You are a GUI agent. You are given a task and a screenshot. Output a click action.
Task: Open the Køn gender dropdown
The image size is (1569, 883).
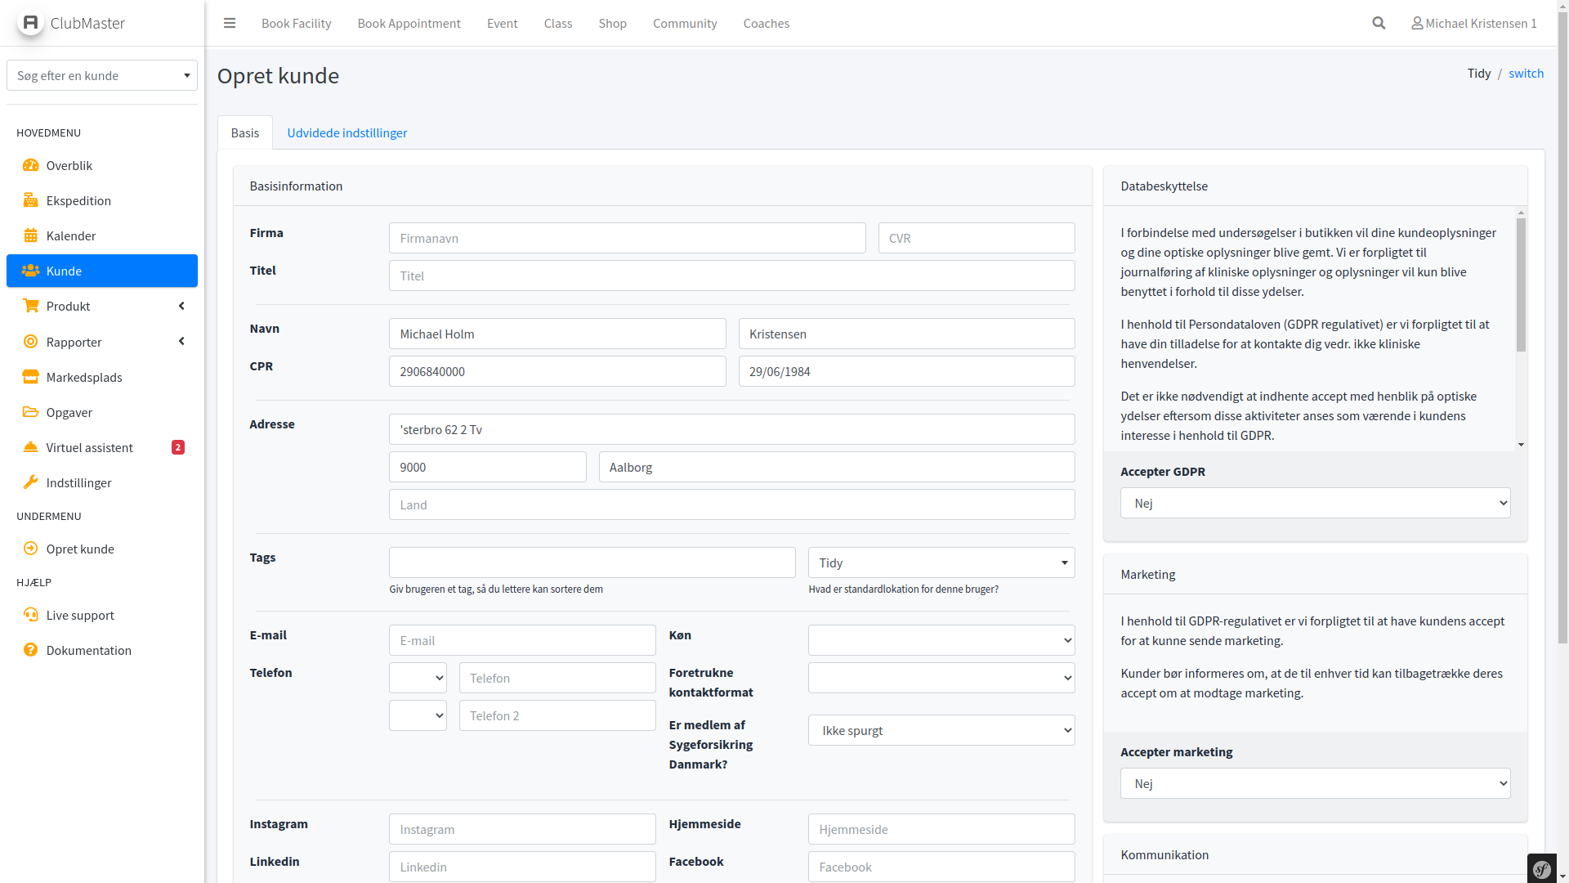click(x=941, y=640)
